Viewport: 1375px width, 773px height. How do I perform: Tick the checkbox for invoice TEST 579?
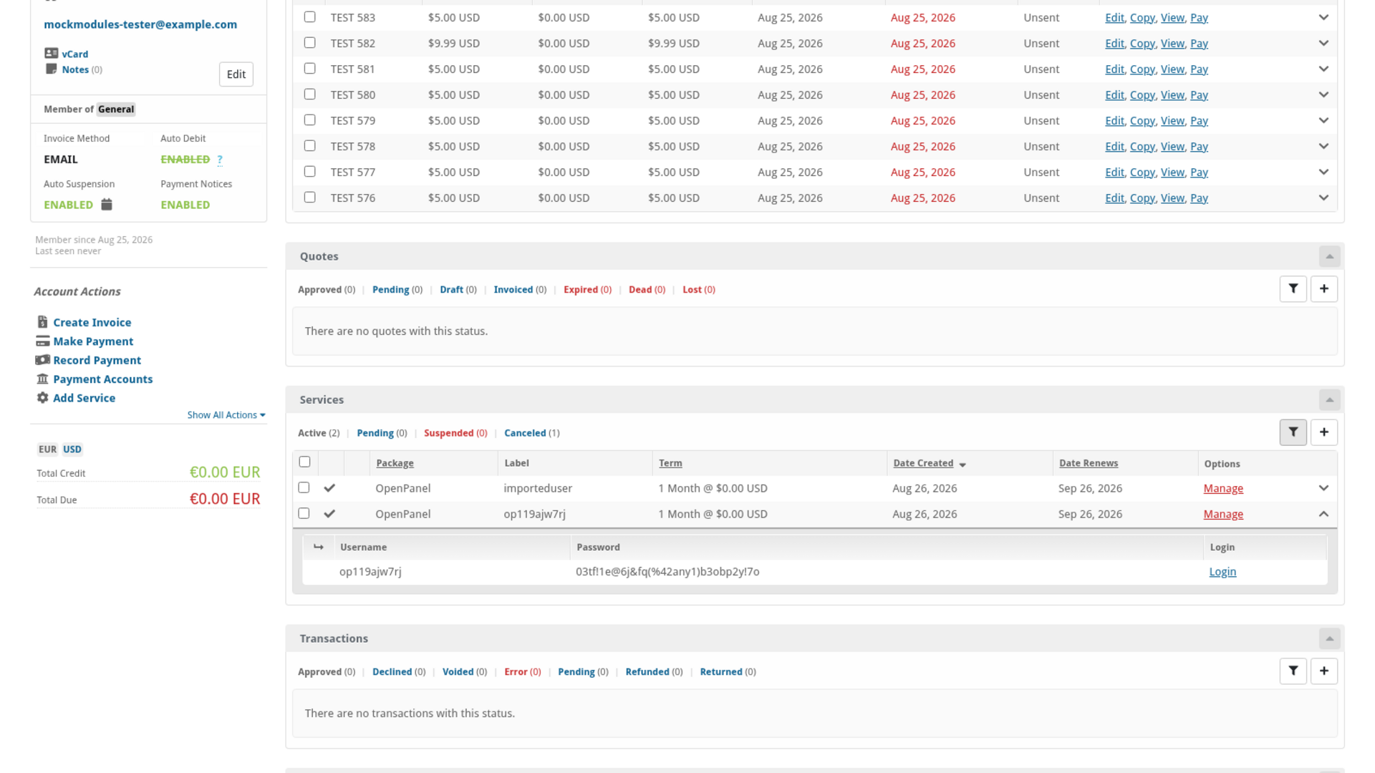309,120
